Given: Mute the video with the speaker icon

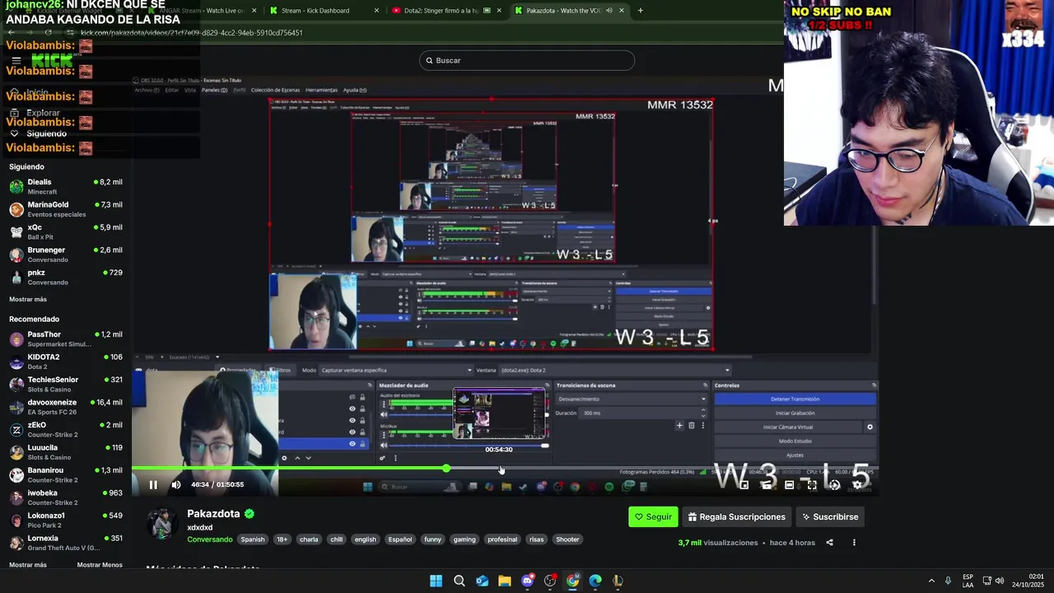Looking at the screenshot, I should [x=176, y=485].
